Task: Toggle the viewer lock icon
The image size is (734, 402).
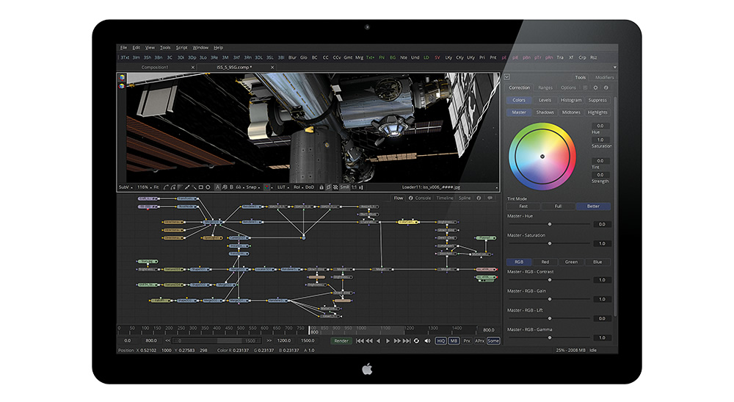Action: click(321, 187)
